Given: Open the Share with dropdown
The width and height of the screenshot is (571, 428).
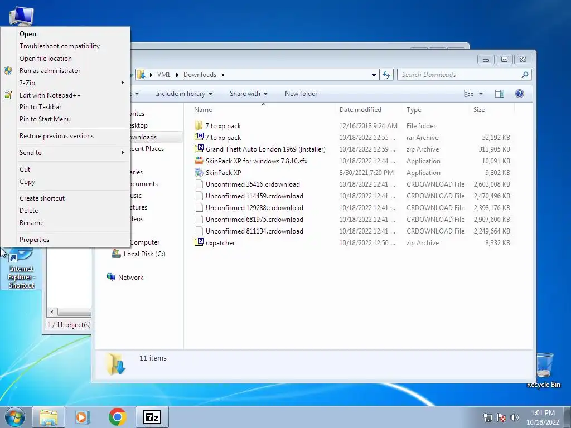Looking at the screenshot, I should pyautogui.click(x=249, y=94).
